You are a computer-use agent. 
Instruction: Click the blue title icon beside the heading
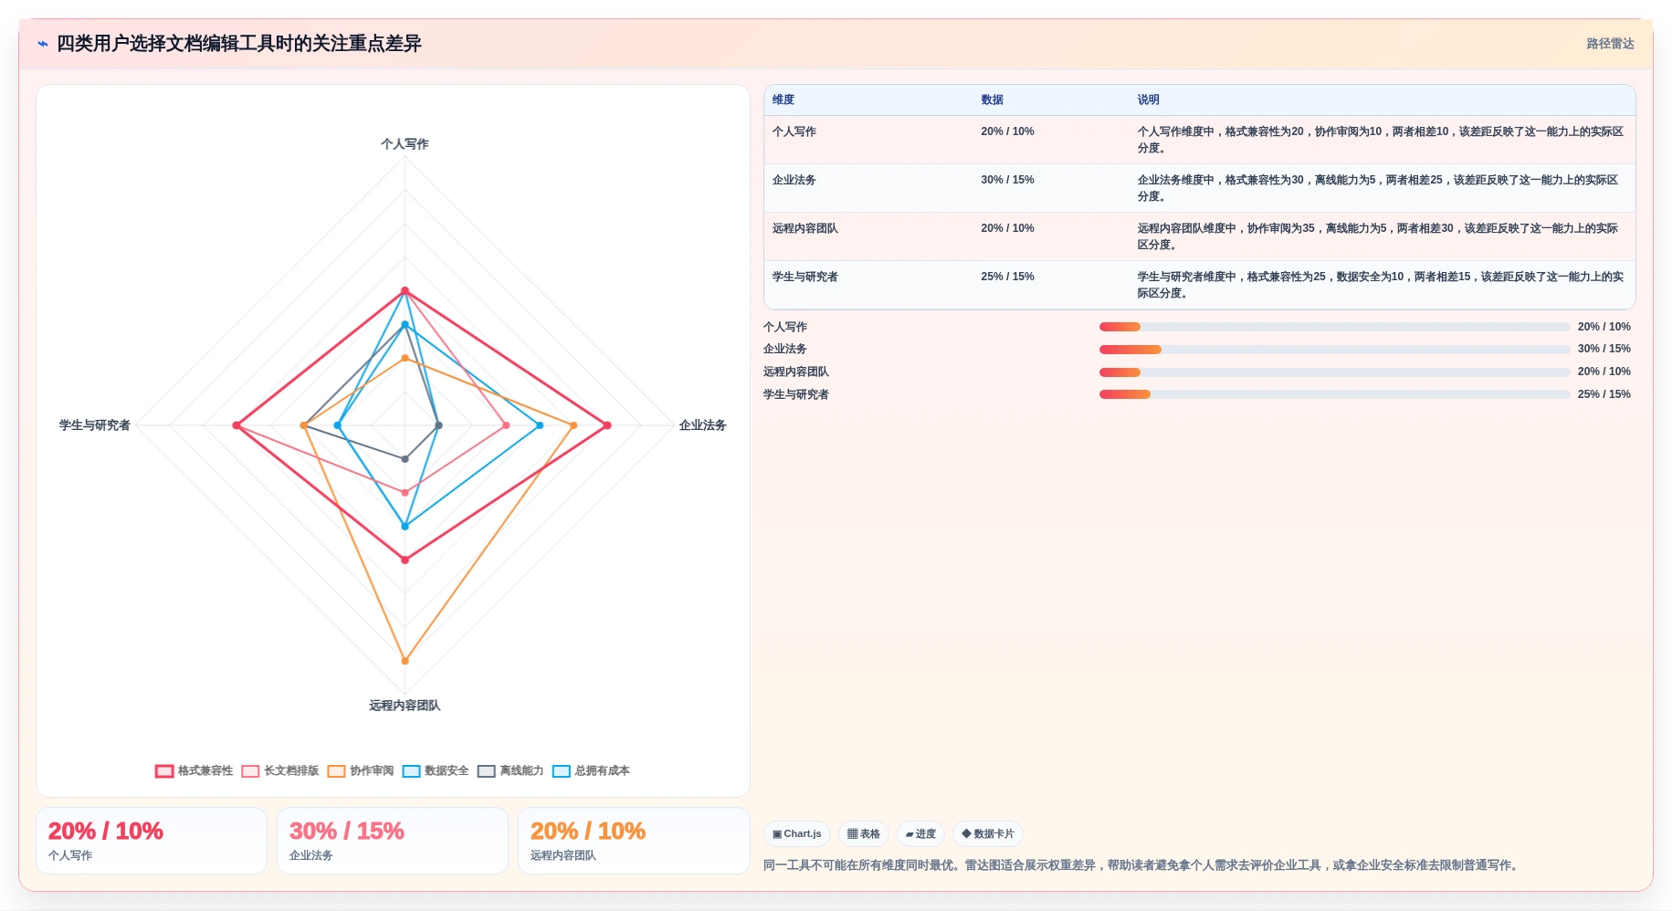tap(43, 44)
